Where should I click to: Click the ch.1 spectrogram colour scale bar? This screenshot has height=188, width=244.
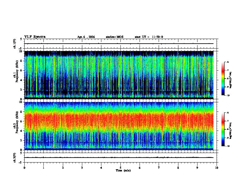point(223,79)
